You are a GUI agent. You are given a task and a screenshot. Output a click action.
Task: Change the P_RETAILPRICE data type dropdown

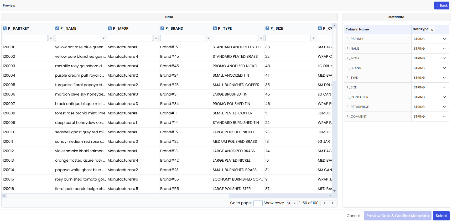pyautogui.click(x=430, y=107)
